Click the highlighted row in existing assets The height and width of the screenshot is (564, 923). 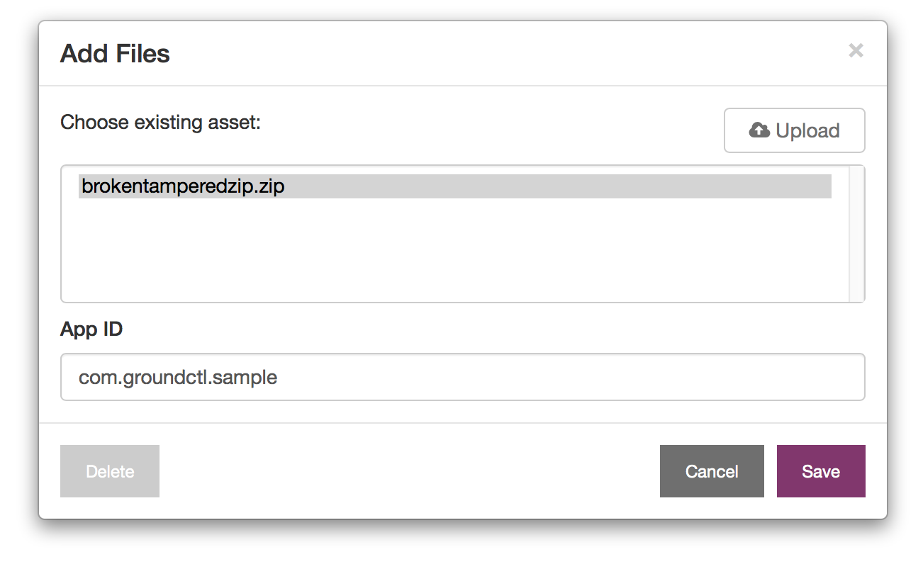(454, 186)
